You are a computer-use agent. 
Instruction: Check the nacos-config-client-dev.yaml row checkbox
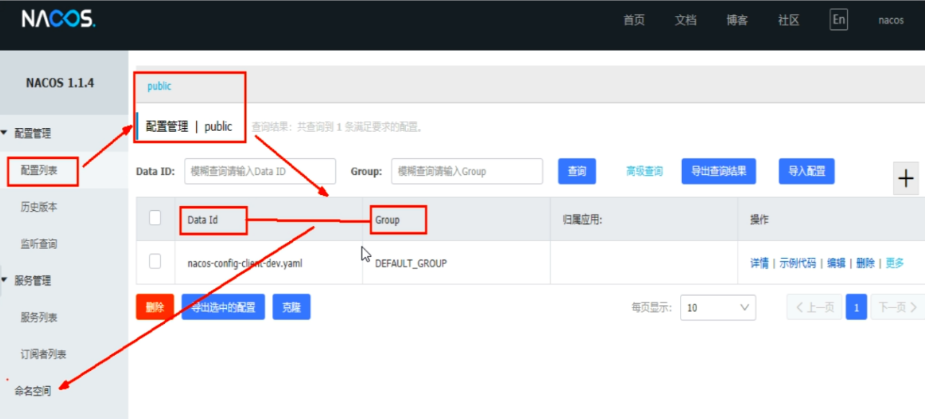tap(155, 262)
